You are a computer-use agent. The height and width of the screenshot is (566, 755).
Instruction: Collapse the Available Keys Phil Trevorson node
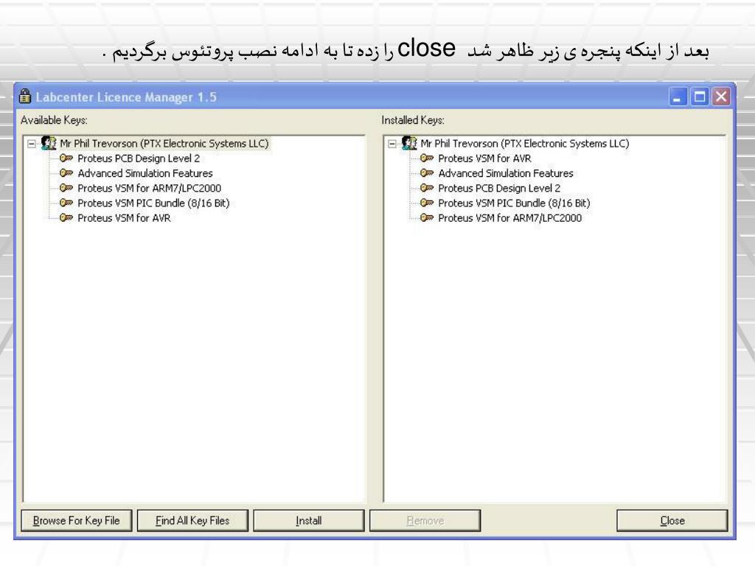pos(31,144)
